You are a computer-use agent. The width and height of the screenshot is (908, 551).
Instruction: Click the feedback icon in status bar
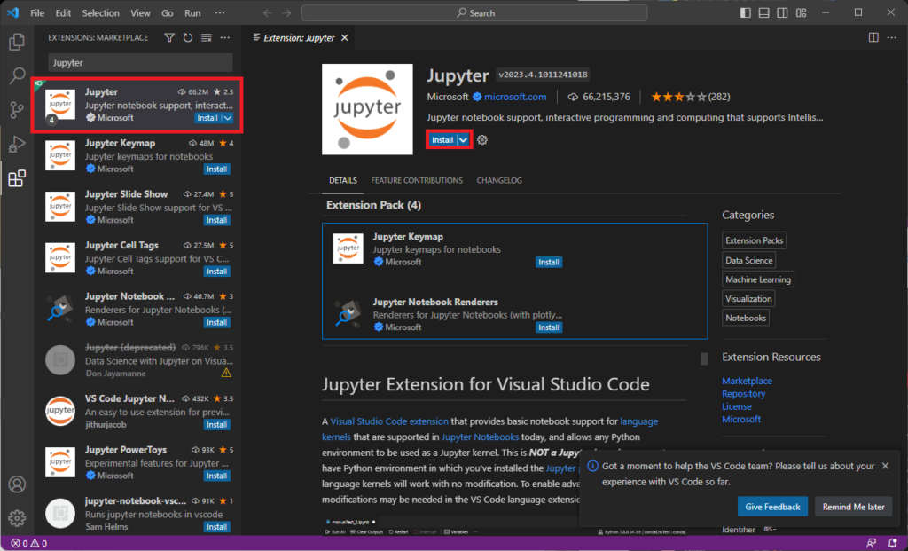coord(871,544)
